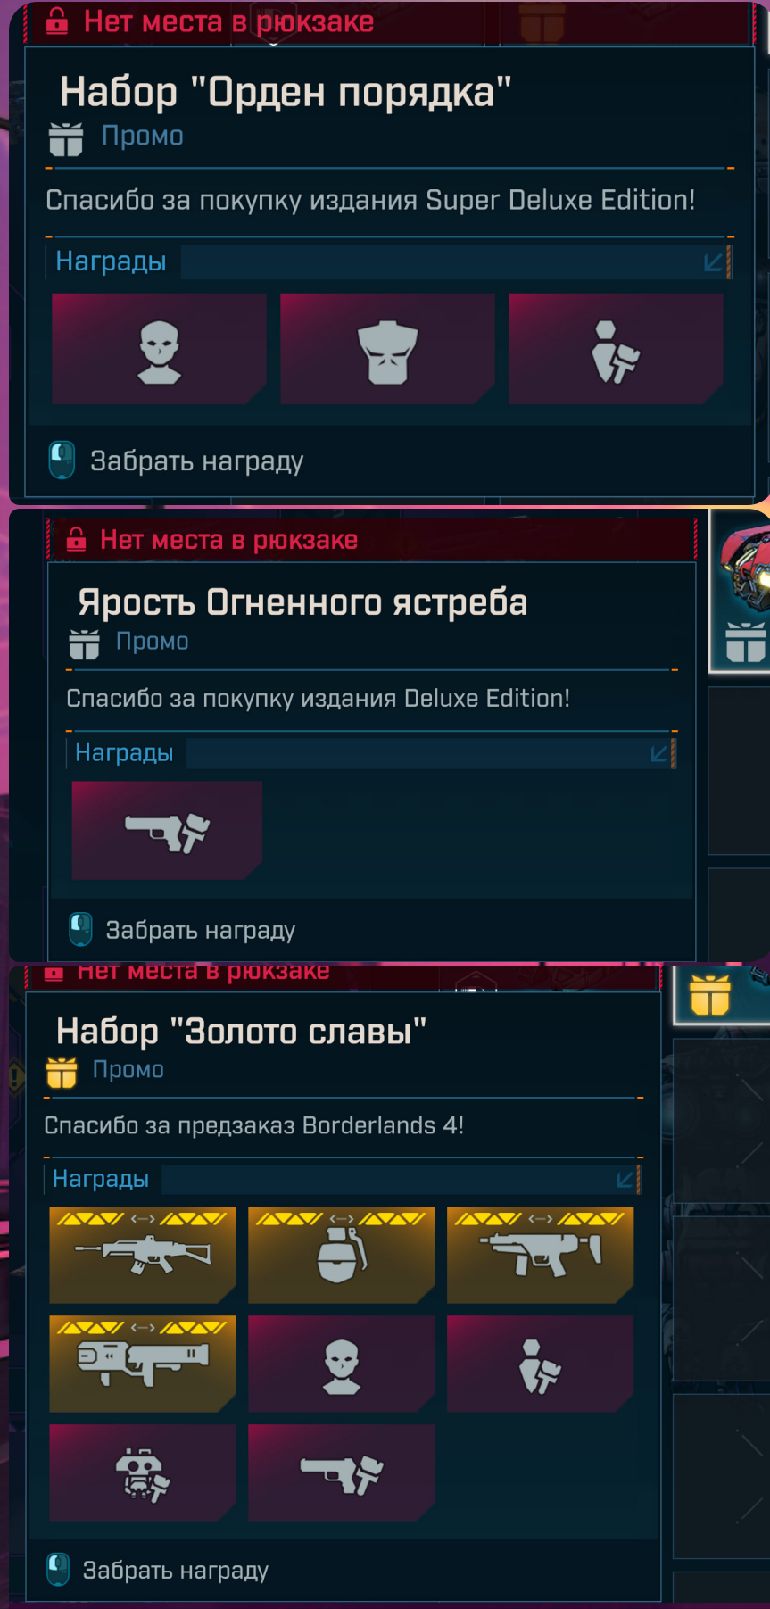Select character paint reward in "Золото славы"
This screenshot has width=770, height=1609.
(541, 1364)
